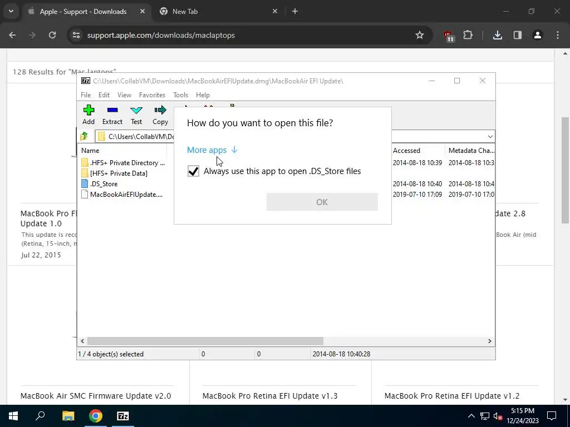
Task: Select the .DS_Store file
Action: pyautogui.click(x=100, y=183)
